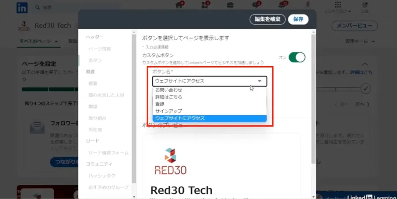Click the ヘッダー section heading in sidebar
The height and width of the screenshot is (199, 397).
[x=95, y=37]
